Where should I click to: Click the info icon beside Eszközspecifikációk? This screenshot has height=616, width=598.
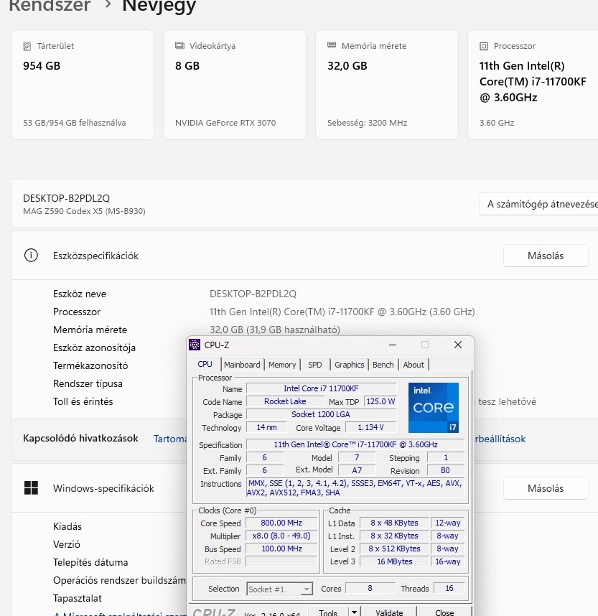point(31,256)
